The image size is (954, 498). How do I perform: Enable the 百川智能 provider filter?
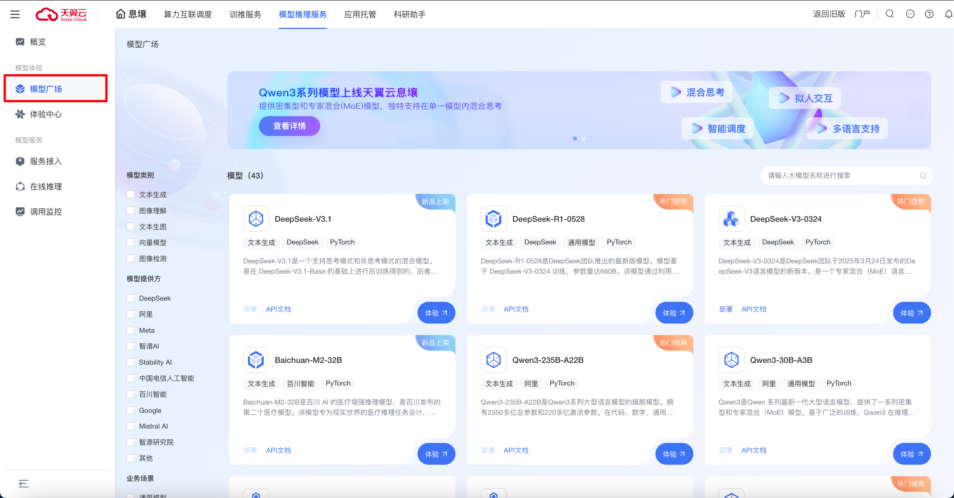click(x=130, y=394)
